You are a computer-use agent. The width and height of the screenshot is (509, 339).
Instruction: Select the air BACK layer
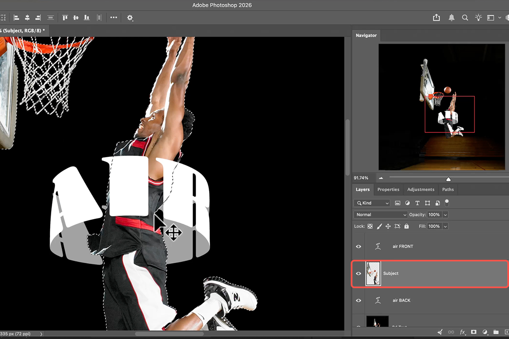(x=430, y=300)
